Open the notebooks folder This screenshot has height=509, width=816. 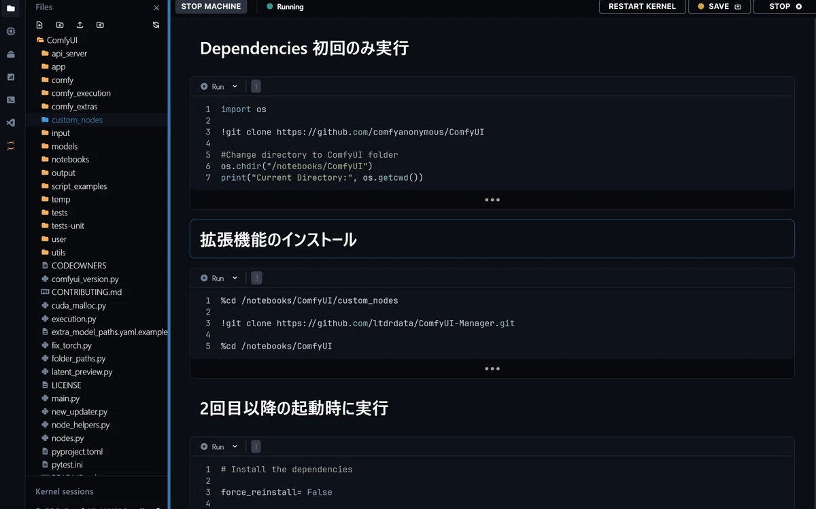[65, 160]
